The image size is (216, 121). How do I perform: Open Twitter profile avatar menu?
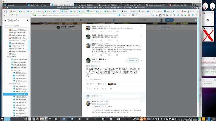click(161, 20)
